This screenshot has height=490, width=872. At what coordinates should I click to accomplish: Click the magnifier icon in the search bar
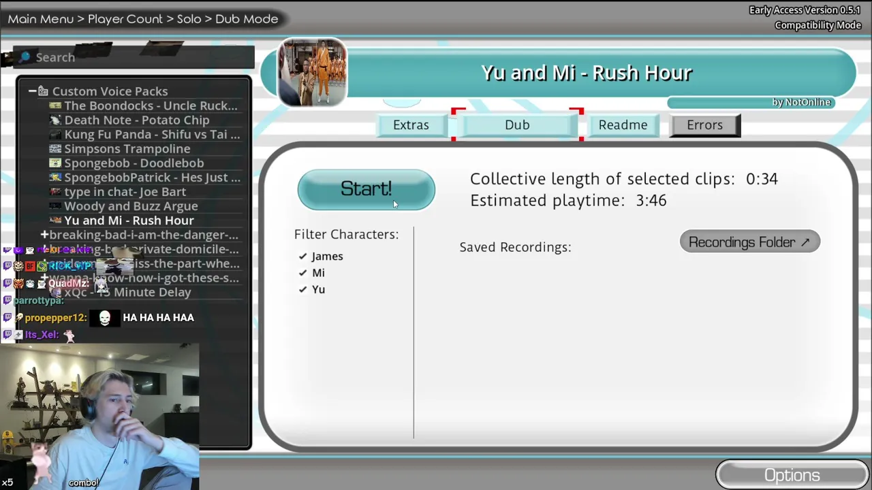point(25,56)
